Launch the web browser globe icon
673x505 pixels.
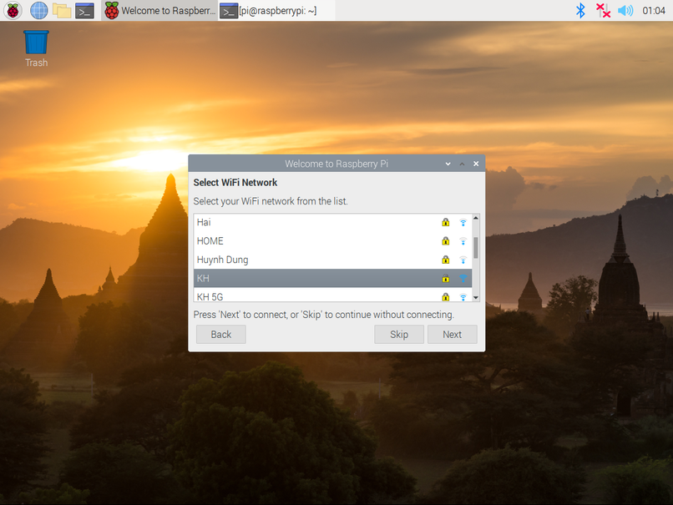pyautogui.click(x=38, y=10)
